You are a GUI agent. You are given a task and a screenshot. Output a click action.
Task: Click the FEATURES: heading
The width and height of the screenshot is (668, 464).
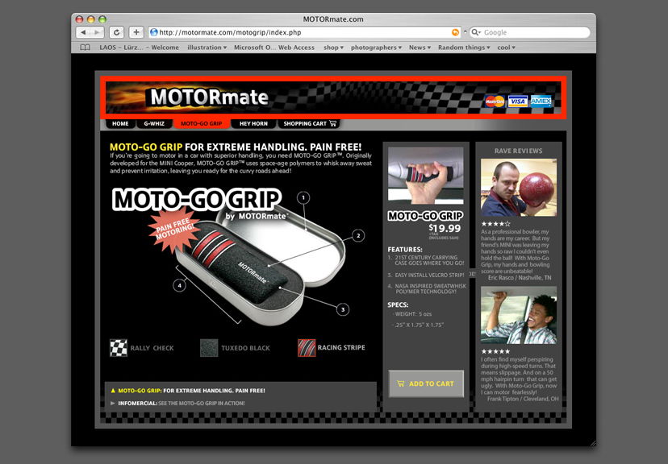click(405, 250)
